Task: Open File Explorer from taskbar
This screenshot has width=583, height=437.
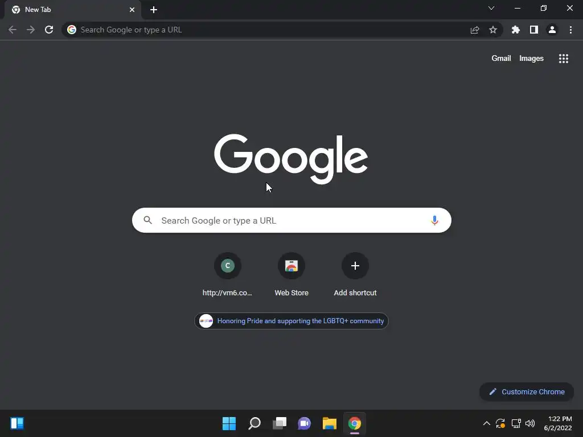Action: point(330,423)
